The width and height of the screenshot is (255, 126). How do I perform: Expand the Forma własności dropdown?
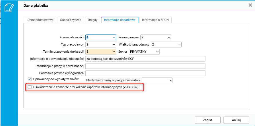[x=101, y=37]
